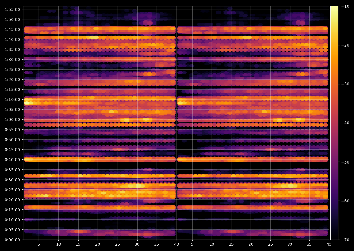
Task: Select the −40 colorbar tick label
Action: (x=345, y=123)
